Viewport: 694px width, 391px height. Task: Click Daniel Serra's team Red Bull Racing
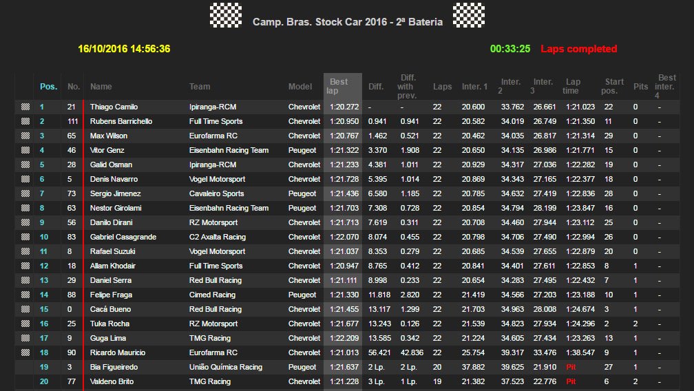(x=215, y=280)
